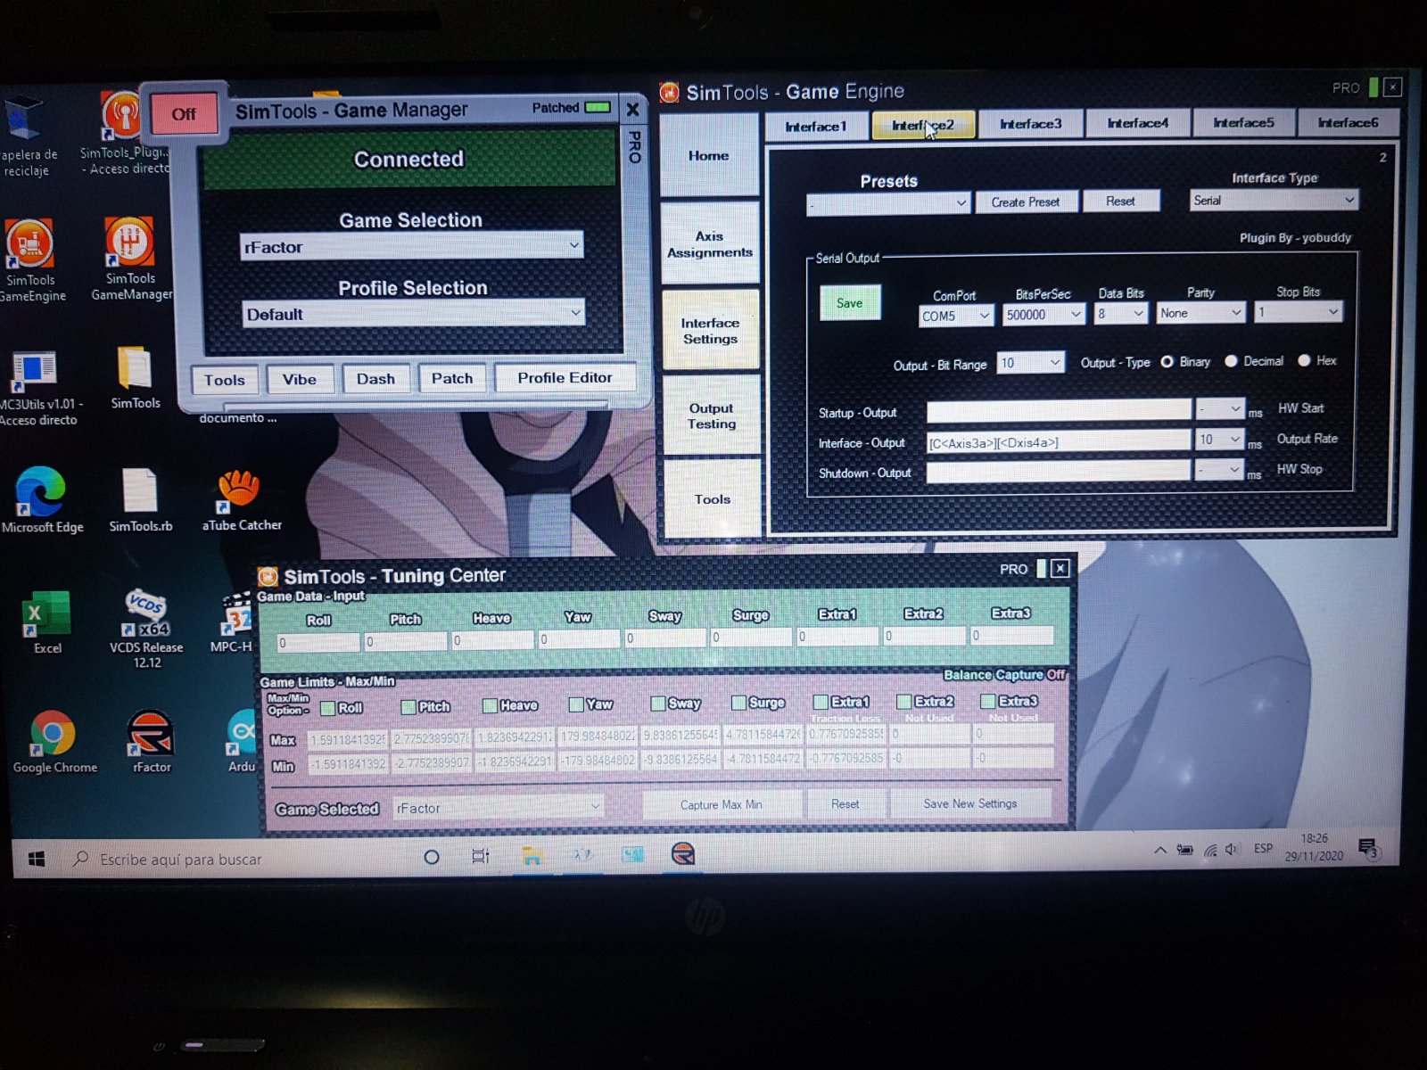Screen dimensions: 1427x1070
Task: Click the Interface - Output text field
Action: click(1059, 441)
